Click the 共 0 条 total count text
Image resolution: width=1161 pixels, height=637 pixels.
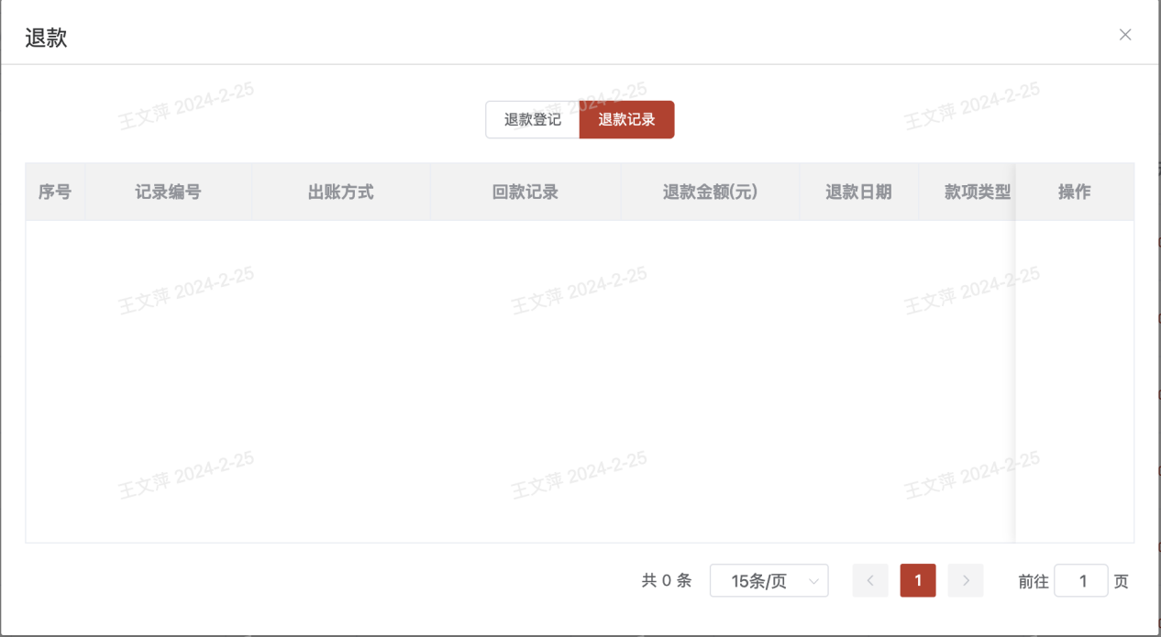pyautogui.click(x=666, y=581)
